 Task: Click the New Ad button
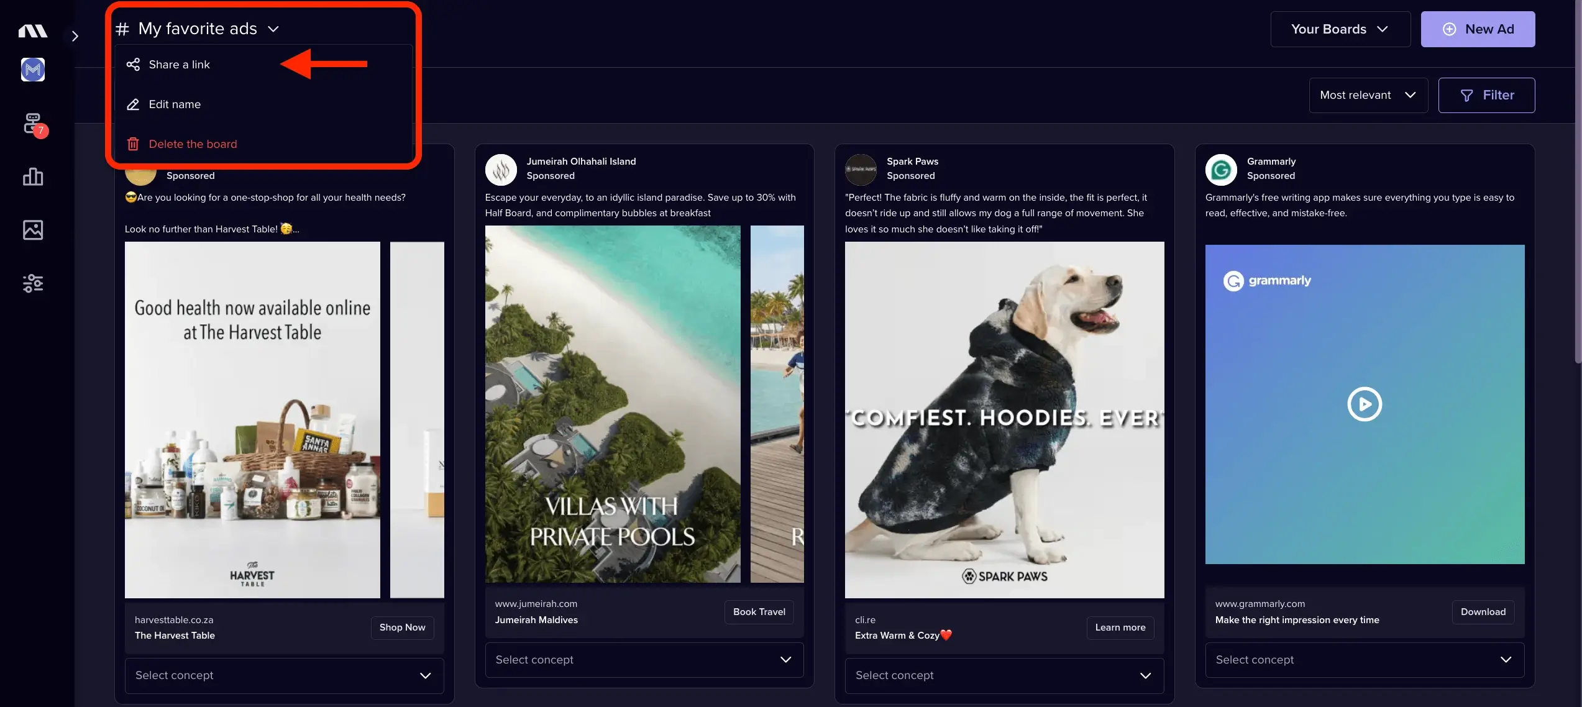click(x=1478, y=29)
